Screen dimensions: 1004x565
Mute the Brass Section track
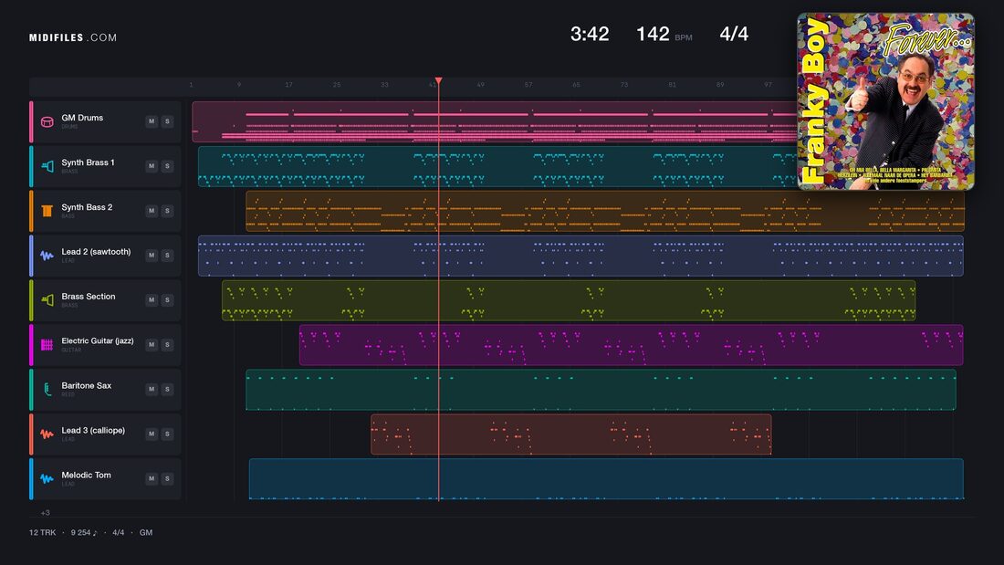click(152, 299)
